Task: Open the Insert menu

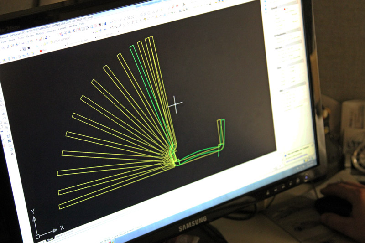Action: pyautogui.click(x=12, y=40)
